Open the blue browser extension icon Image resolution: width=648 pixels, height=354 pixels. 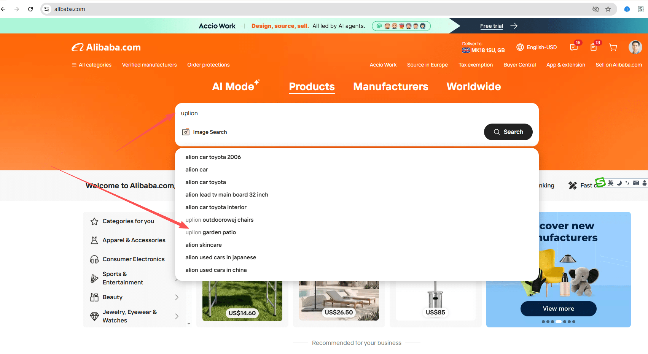627,9
